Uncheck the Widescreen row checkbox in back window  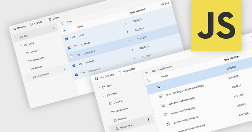(76, 75)
